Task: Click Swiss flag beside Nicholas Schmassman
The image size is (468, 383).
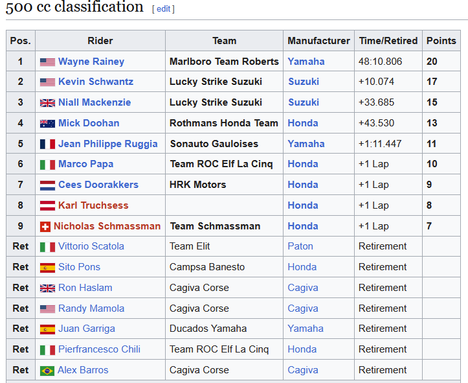Action: (x=45, y=227)
